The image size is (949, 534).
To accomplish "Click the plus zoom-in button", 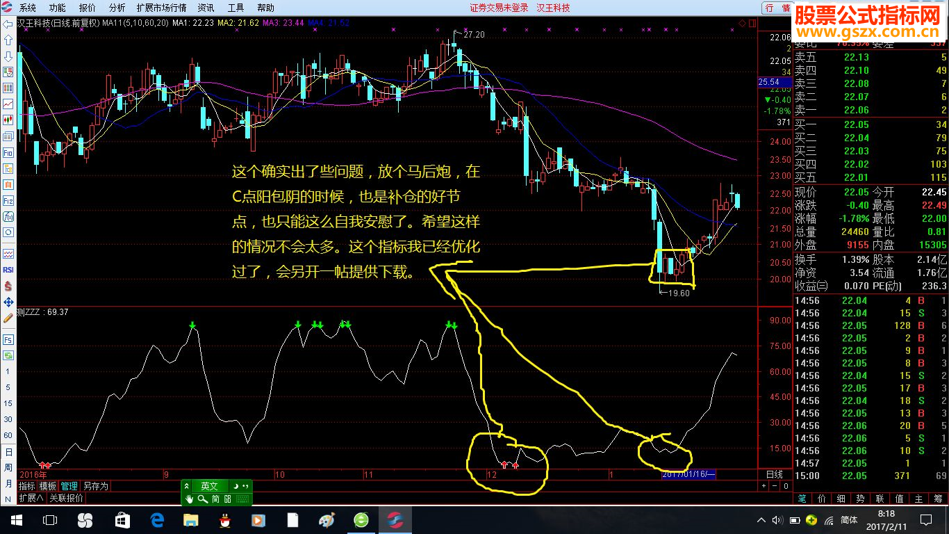I will click(x=764, y=486).
